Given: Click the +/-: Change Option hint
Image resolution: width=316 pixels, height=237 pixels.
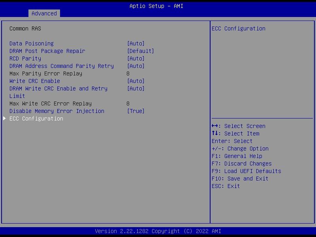Looking at the screenshot, I should [240, 149].
